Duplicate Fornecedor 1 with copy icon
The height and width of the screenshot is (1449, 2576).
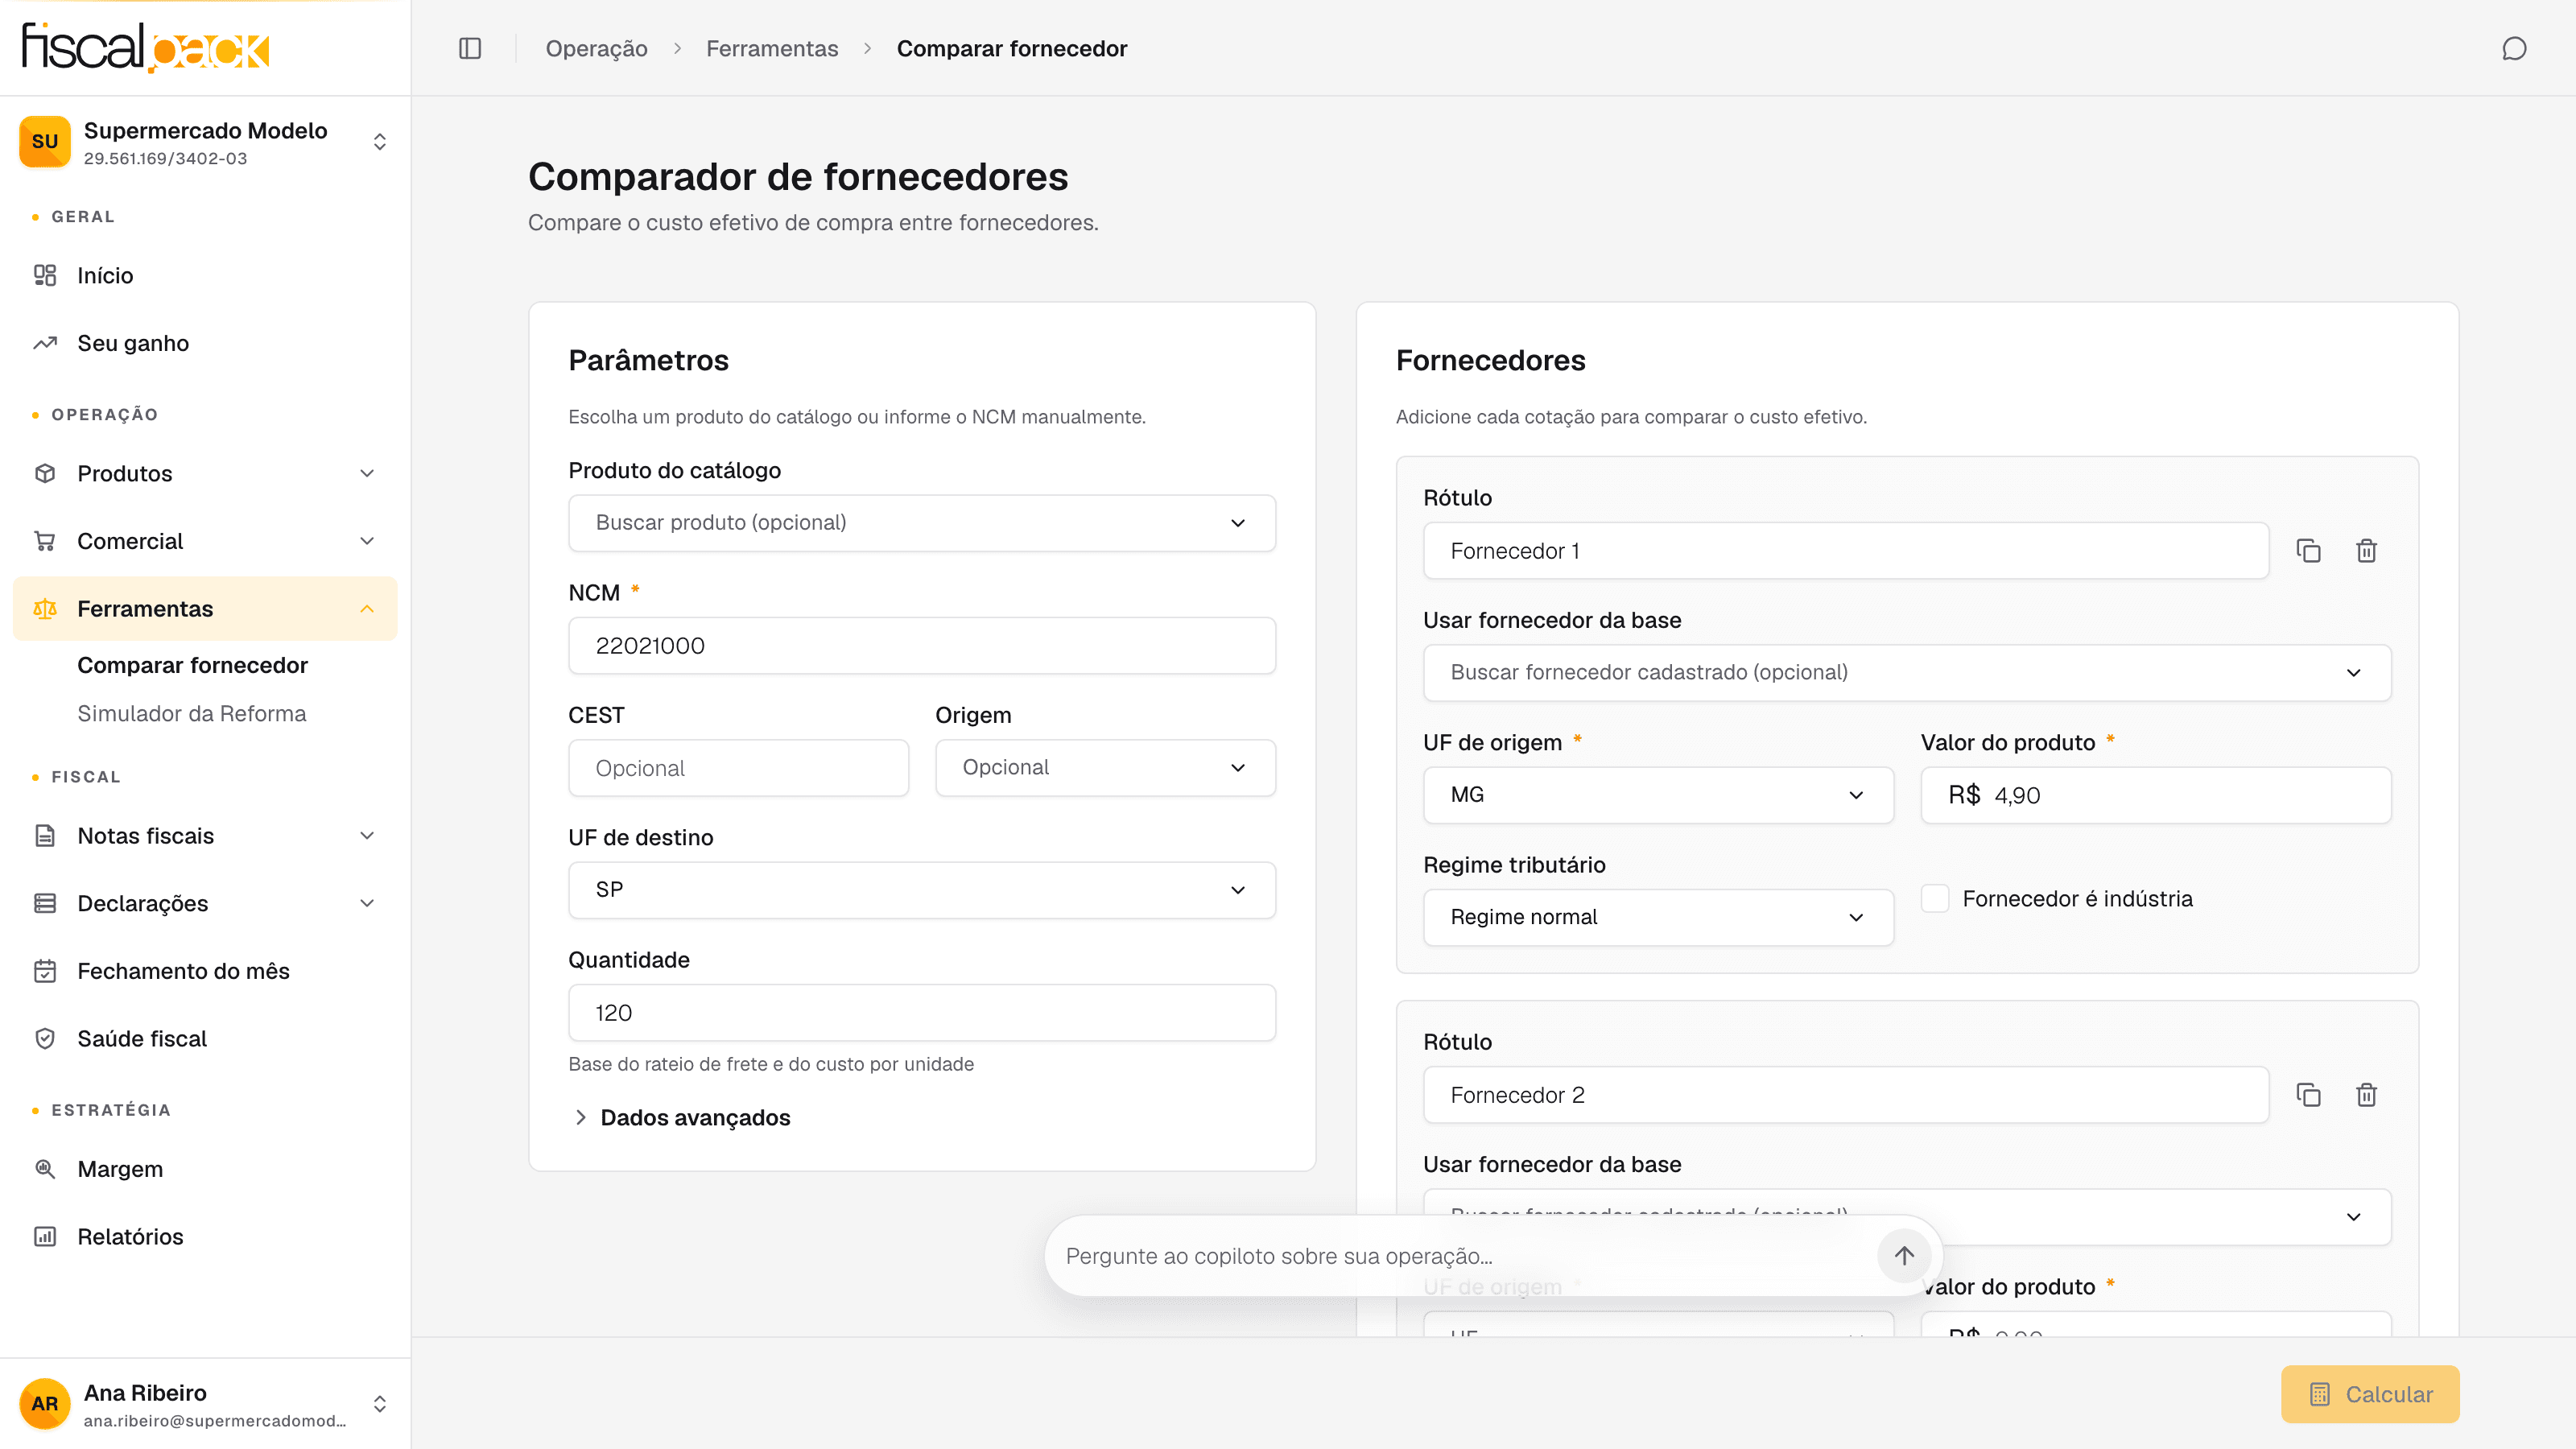(x=2309, y=551)
